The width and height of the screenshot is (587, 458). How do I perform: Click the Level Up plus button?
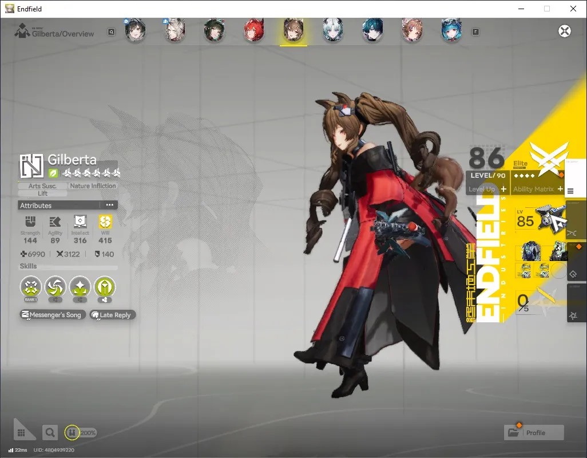[503, 189]
